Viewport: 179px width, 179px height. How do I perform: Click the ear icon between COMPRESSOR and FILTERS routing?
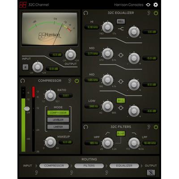point(72,173)
